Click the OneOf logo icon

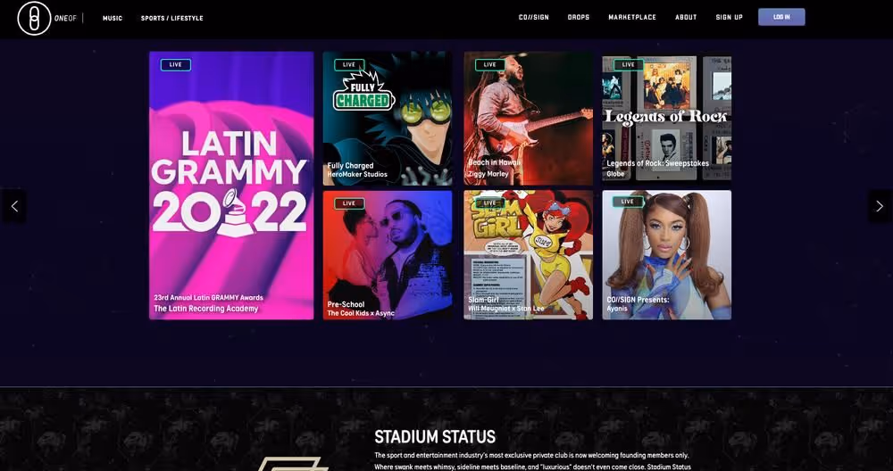(x=34, y=18)
